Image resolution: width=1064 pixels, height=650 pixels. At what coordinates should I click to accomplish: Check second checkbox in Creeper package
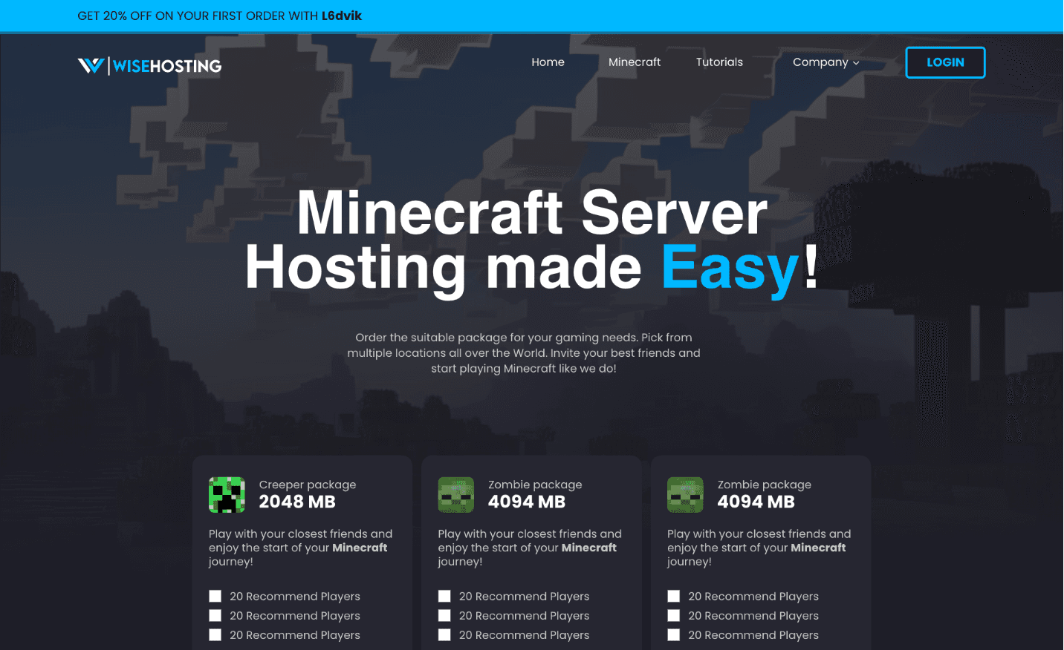215,615
